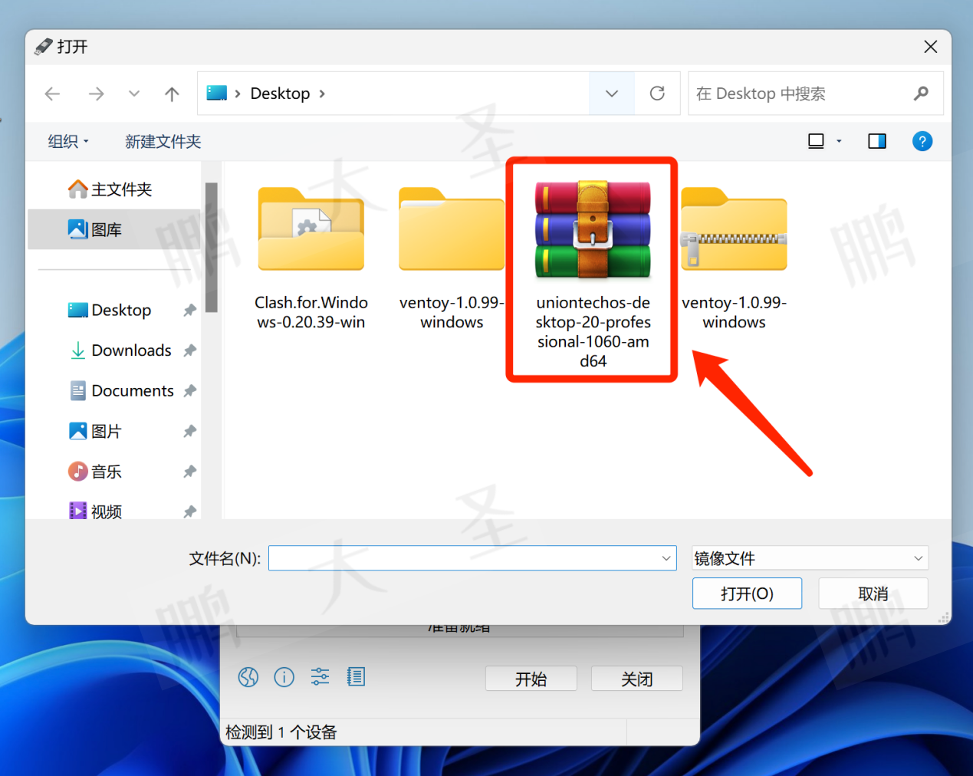Screen dimensions: 973x776
Task: Click info icon in Rufus window
Action: 284,677
